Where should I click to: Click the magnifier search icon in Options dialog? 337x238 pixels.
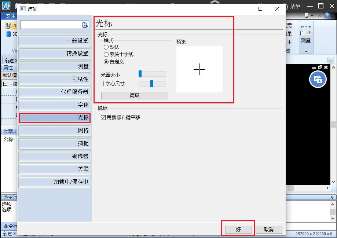(85, 25)
